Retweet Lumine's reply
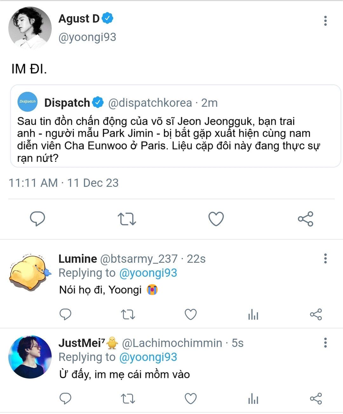This screenshot has height=414, width=343. [128, 315]
